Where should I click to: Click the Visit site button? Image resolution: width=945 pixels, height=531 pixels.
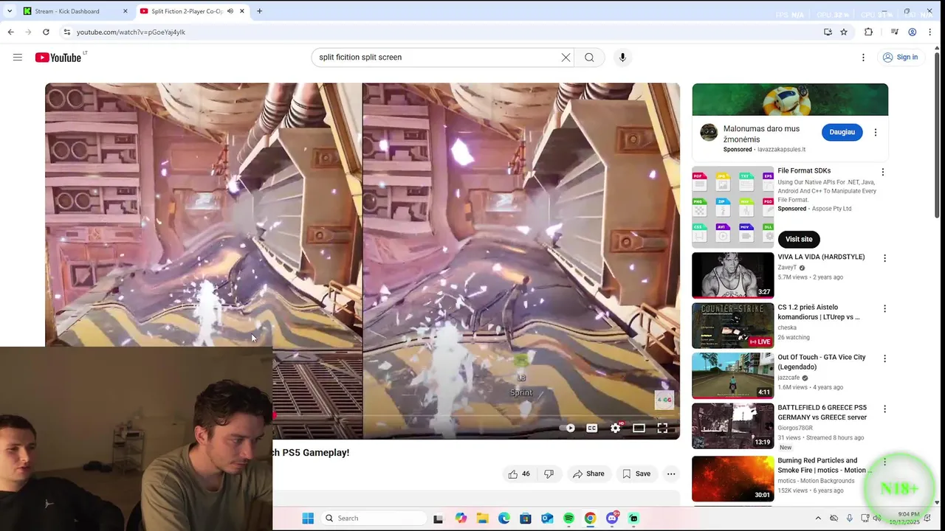click(x=799, y=239)
